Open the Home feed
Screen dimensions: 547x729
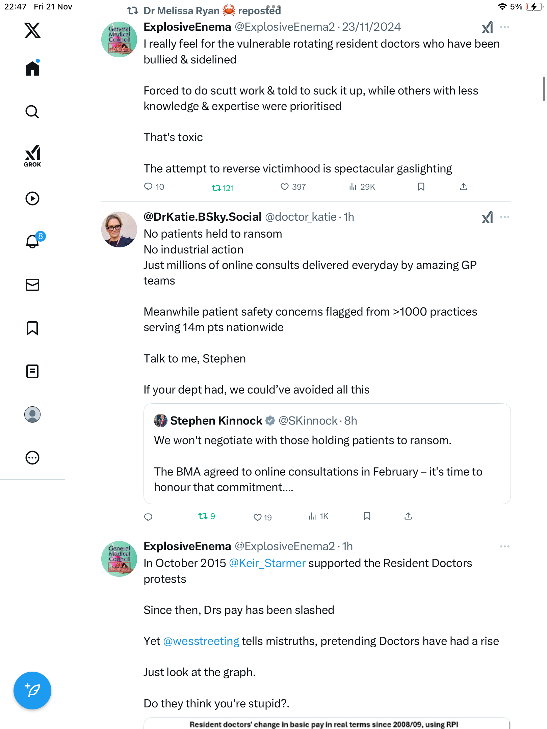[32, 69]
